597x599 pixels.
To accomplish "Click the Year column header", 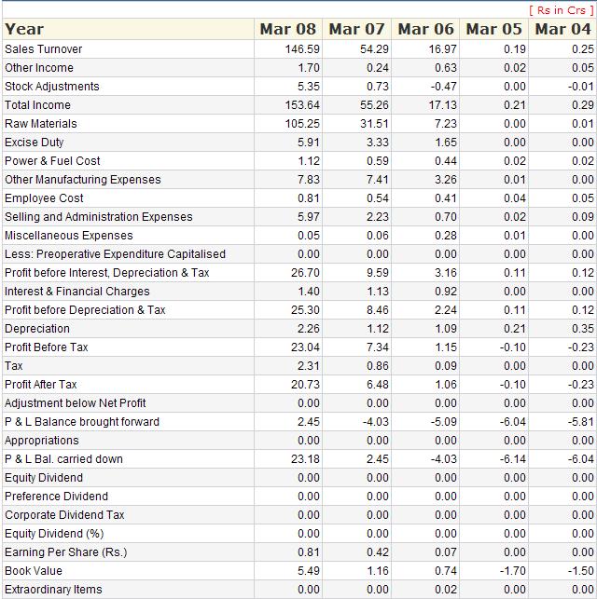I will [x=24, y=29].
